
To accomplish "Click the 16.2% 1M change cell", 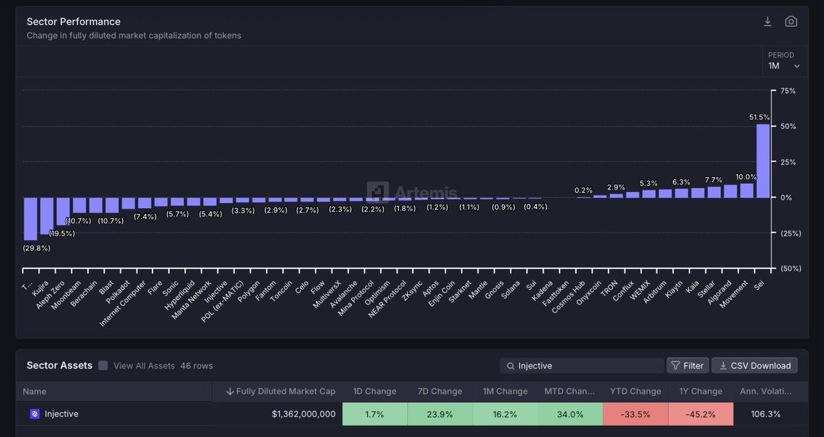I will coord(505,414).
